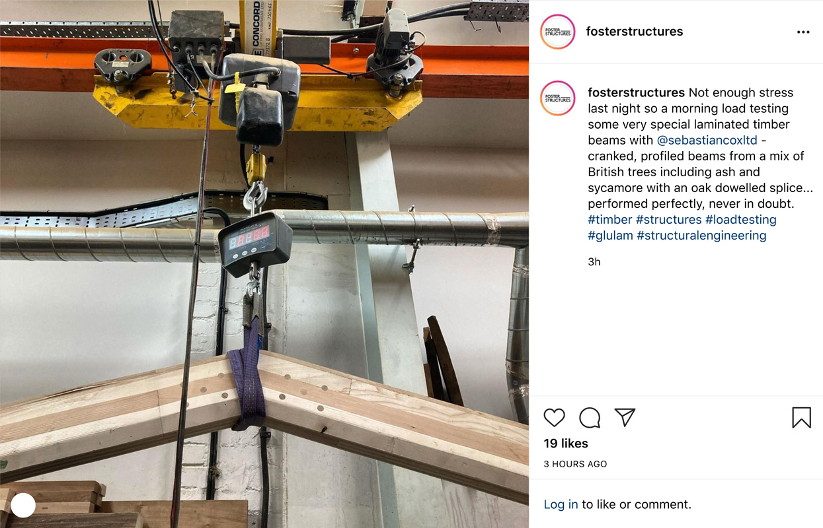The width and height of the screenshot is (823, 528).
Task: Click the Foster Structures avatar beside the caption
Action: pyautogui.click(x=558, y=98)
